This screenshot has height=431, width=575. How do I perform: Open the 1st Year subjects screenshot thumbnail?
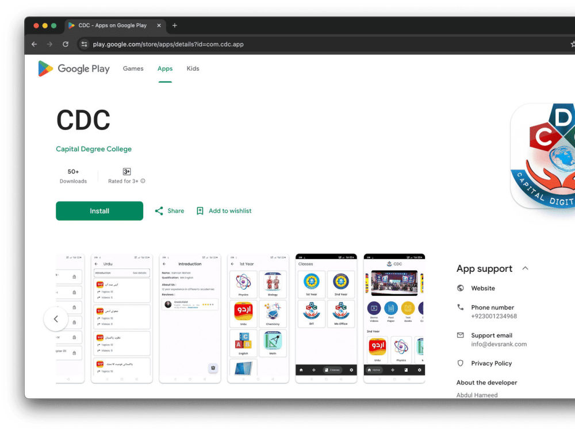point(258,318)
